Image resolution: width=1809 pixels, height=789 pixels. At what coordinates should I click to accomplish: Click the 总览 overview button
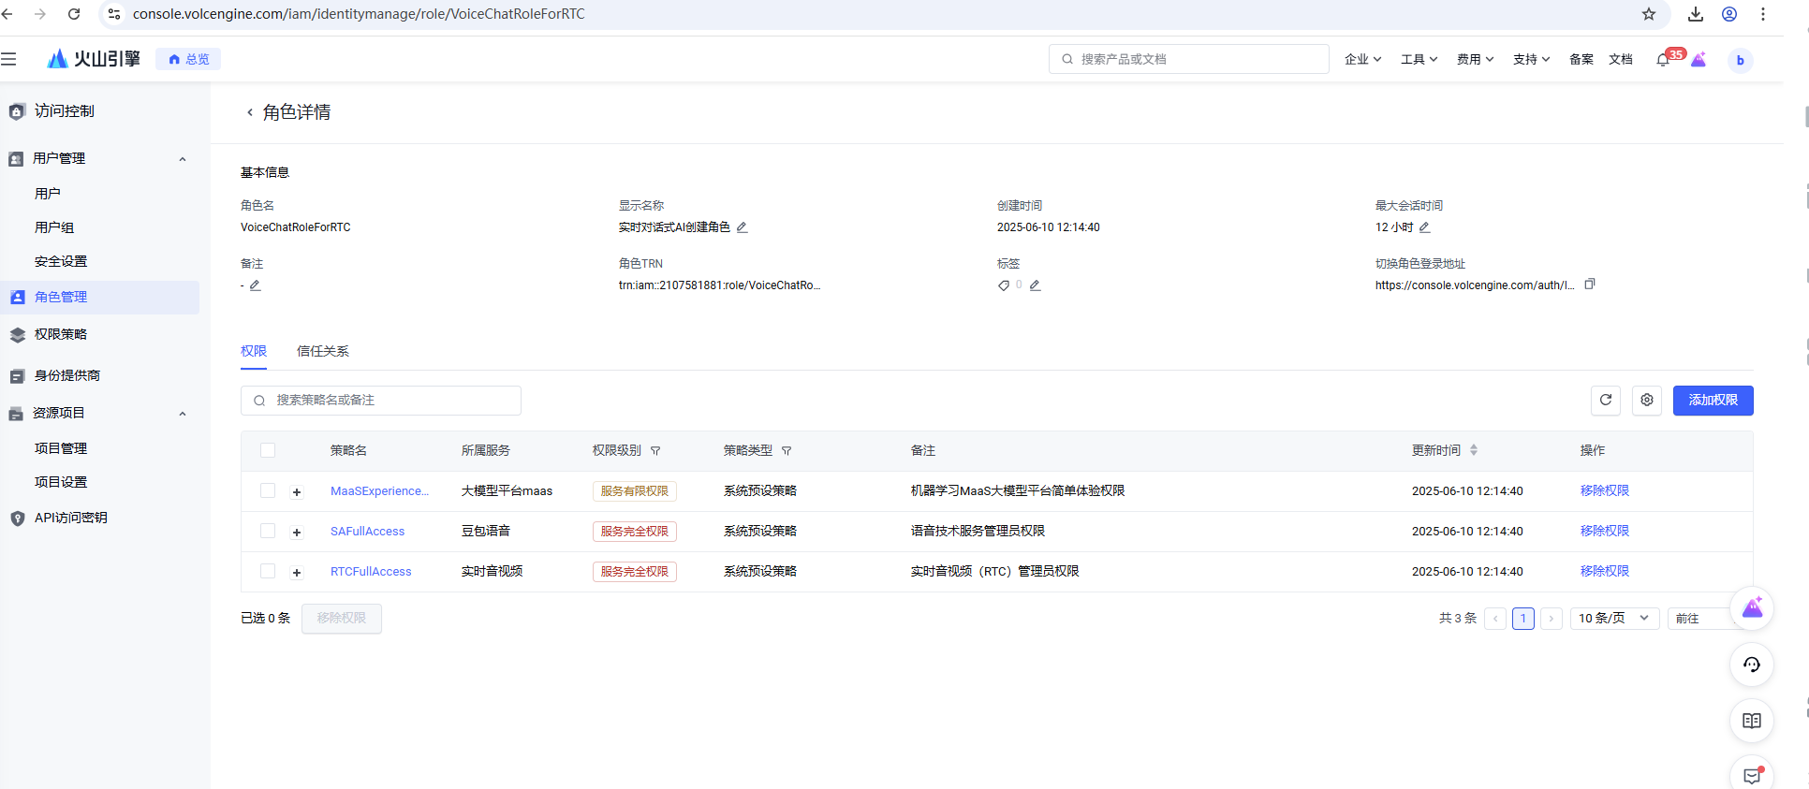[x=188, y=59]
